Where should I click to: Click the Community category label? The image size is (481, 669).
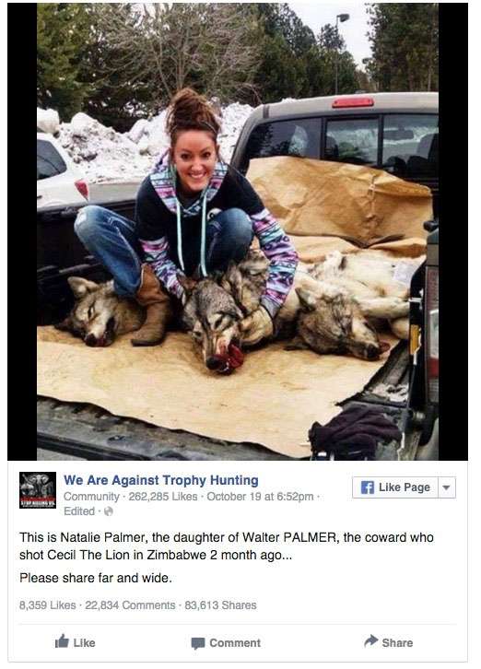point(91,497)
